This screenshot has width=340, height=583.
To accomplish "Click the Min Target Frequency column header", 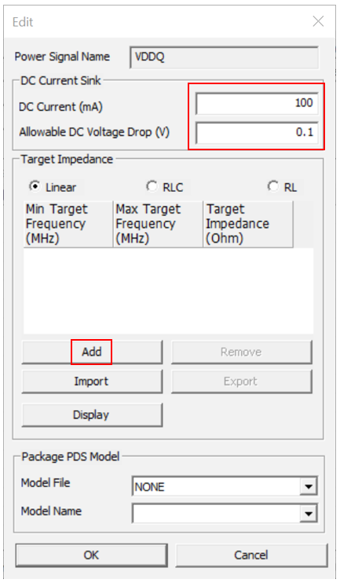I will pyautogui.click(x=68, y=223).
